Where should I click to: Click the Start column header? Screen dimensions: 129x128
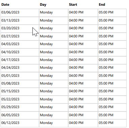click(73, 5)
